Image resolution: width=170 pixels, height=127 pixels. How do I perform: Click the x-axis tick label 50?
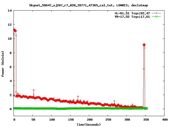33,120
